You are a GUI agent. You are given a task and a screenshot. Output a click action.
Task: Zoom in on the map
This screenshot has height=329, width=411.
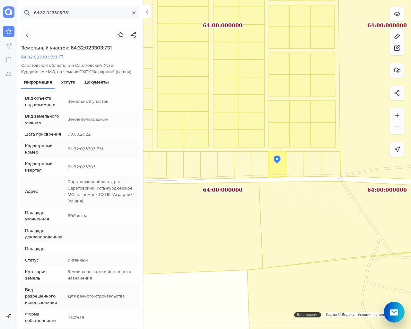click(397, 115)
